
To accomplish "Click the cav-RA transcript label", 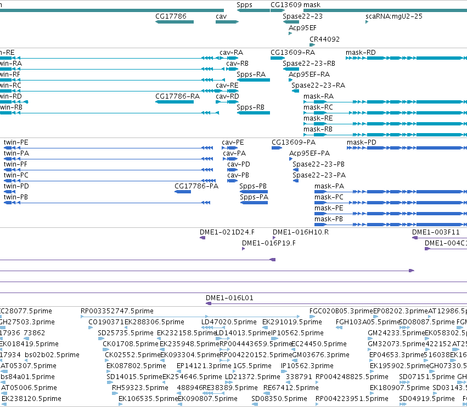I will (232, 53).
